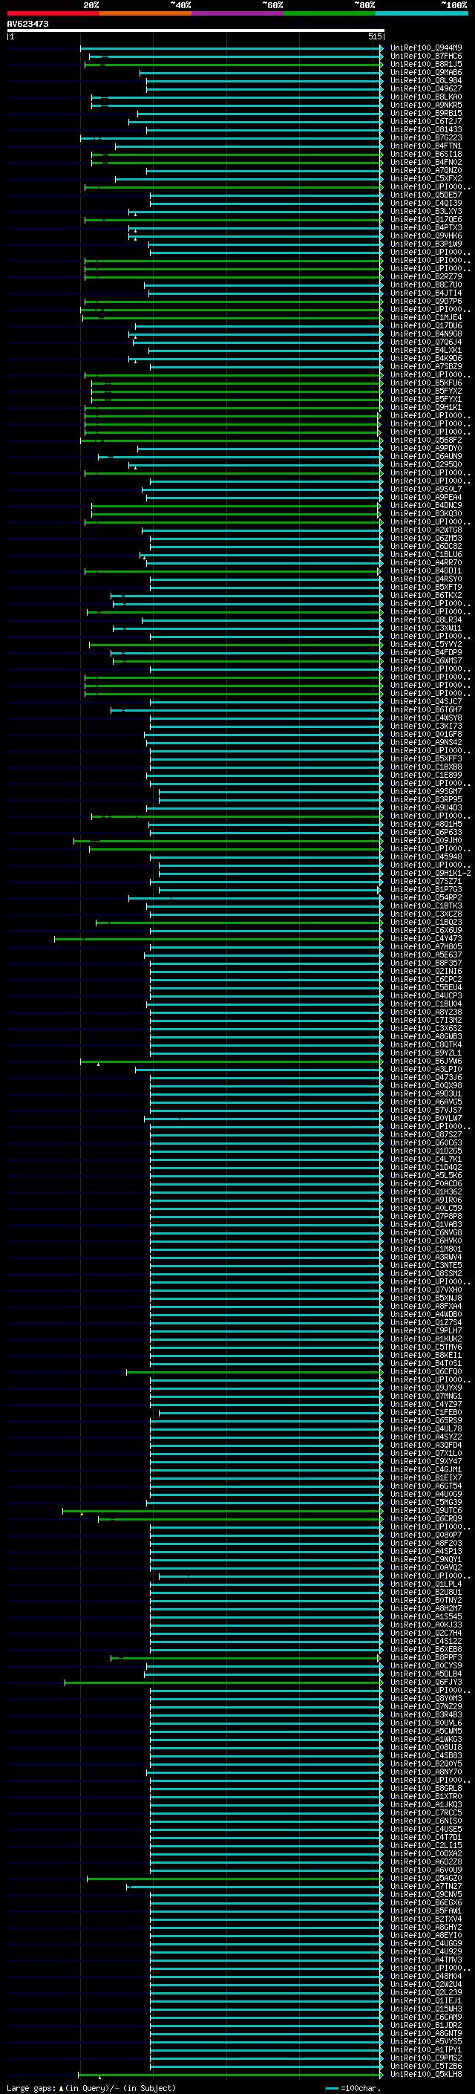Screen dimensions: 475x2094
Task: Select hit label UniRef100_C1BTK3
Action: [x=426, y=905]
